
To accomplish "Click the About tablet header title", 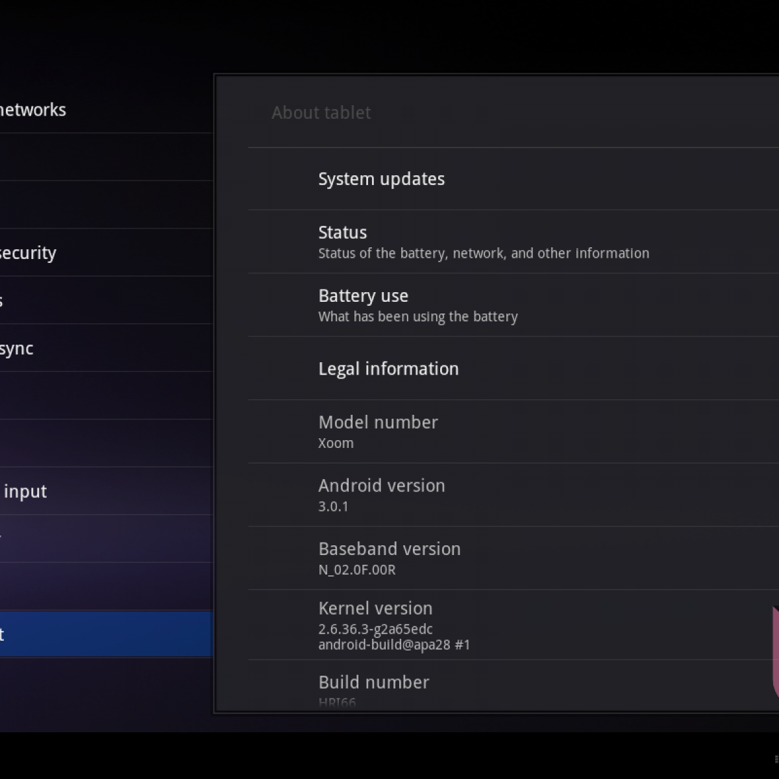I will 321,113.
